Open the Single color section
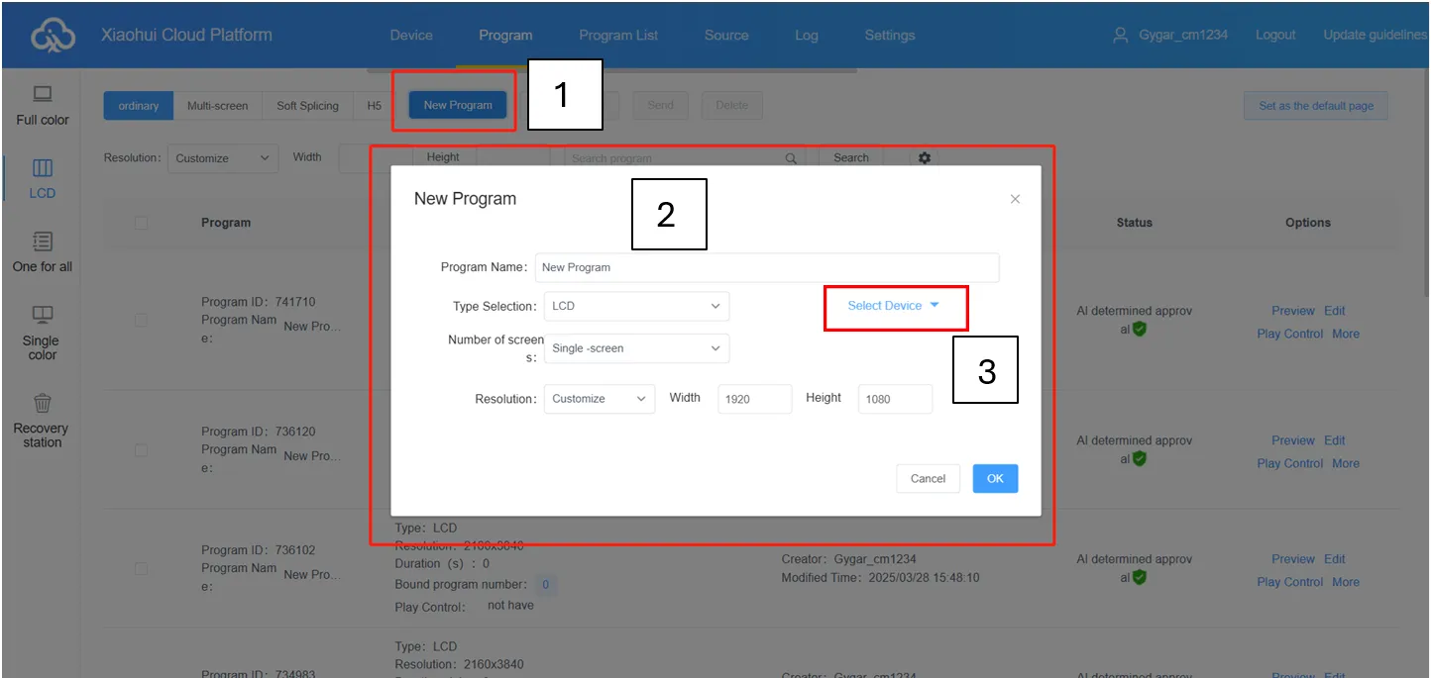1431x678 pixels. click(43, 333)
